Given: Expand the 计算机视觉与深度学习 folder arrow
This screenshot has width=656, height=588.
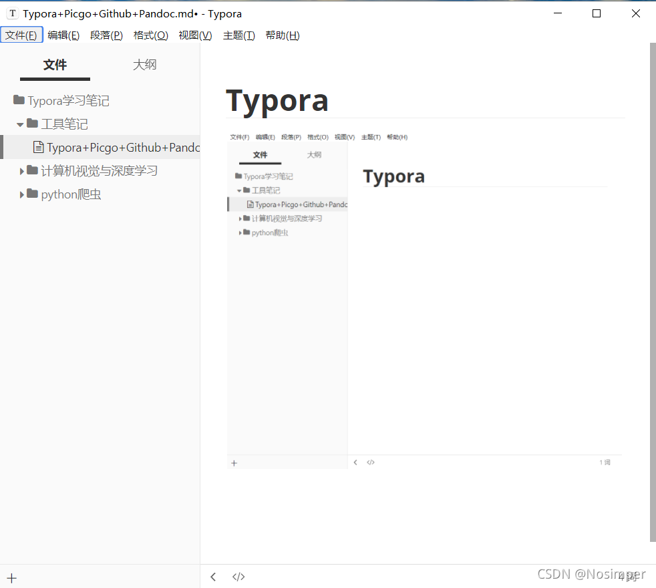Looking at the screenshot, I should 22,171.
